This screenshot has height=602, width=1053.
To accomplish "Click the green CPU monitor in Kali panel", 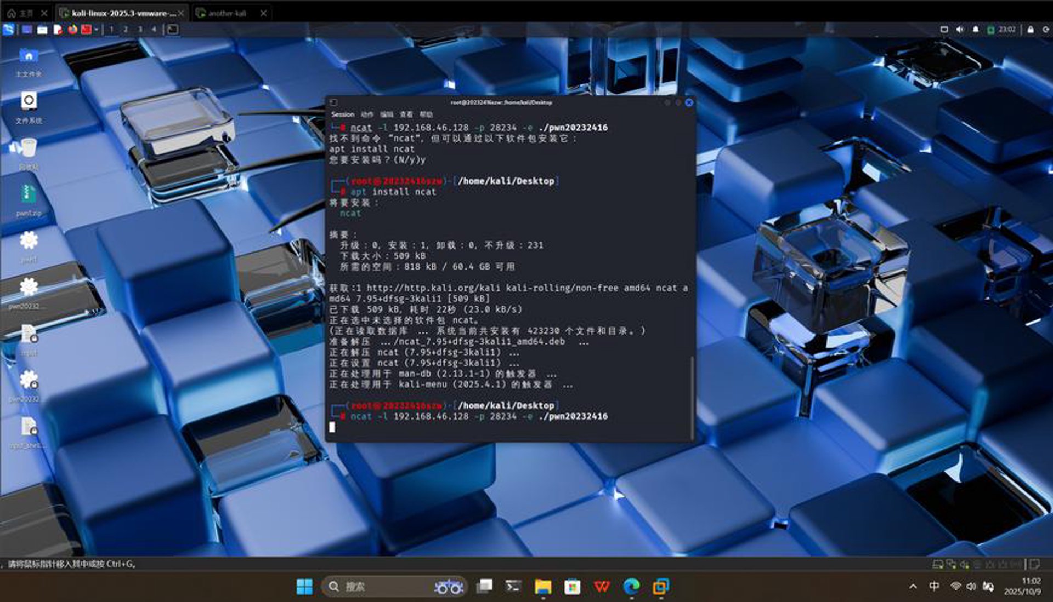I will [990, 30].
